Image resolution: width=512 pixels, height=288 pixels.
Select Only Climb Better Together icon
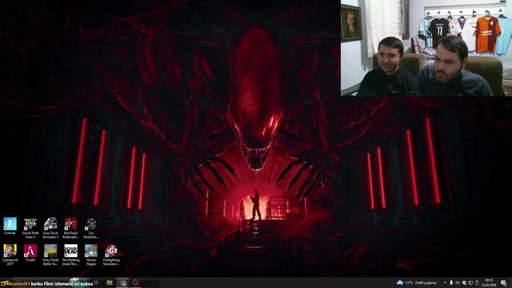click(x=50, y=255)
